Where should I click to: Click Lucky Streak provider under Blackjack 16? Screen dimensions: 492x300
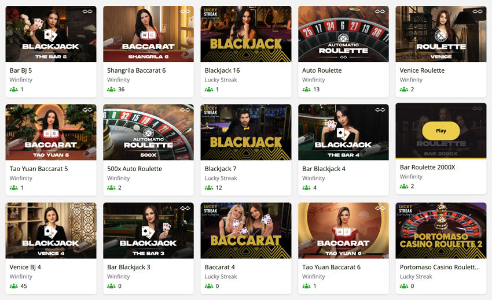221,80
